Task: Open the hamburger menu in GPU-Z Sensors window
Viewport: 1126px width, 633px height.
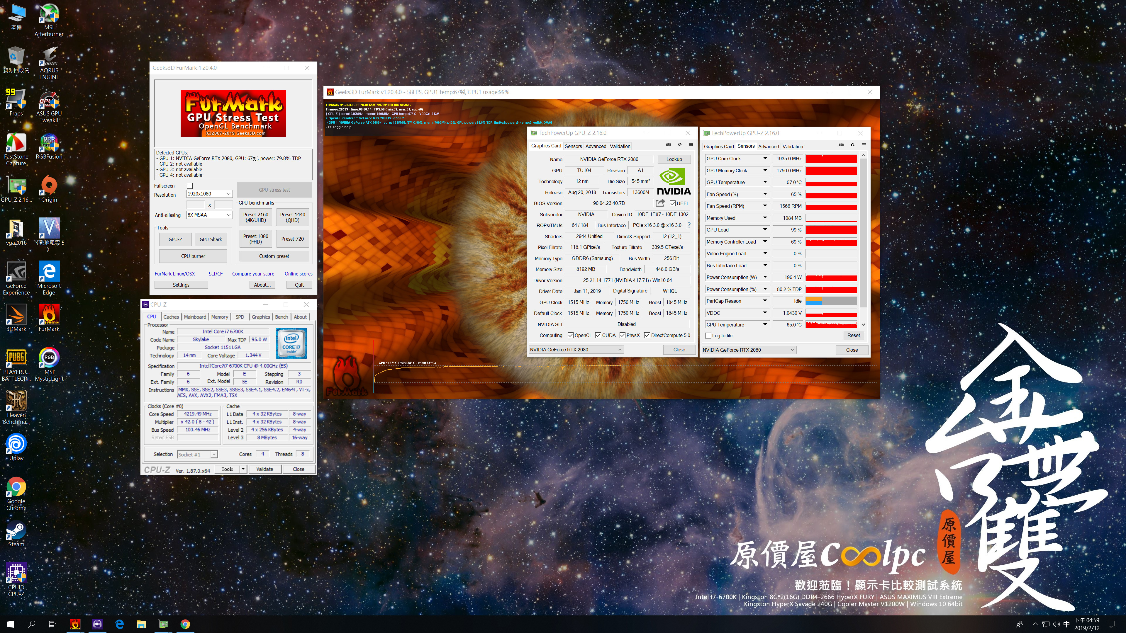Action: pyautogui.click(x=864, y=145)
